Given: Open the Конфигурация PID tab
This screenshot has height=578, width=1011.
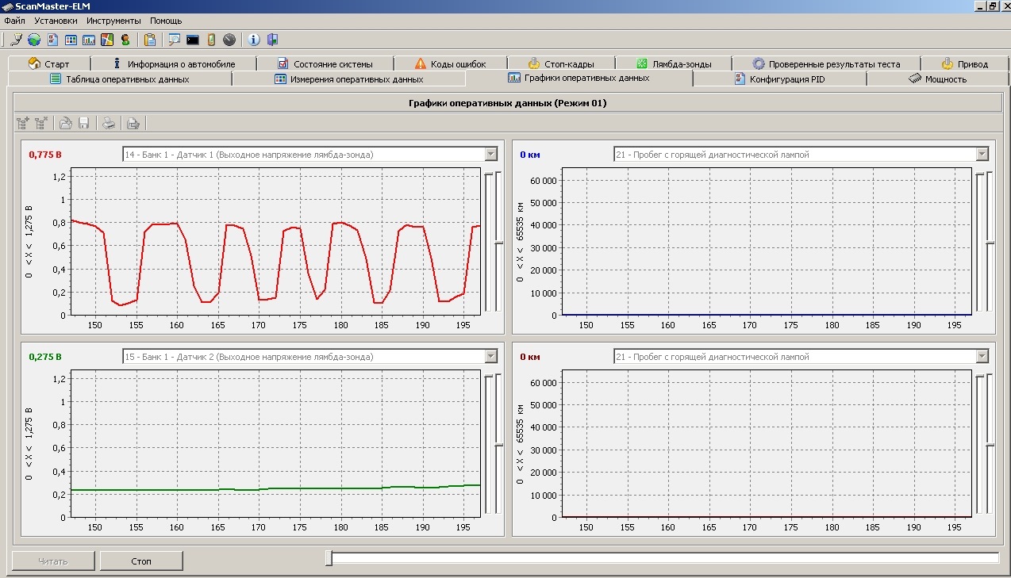Looking at the screenshot, I should tap(779, 79).
